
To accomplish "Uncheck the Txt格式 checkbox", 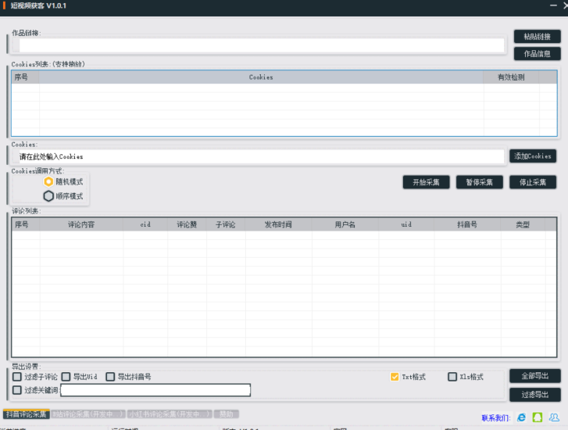I will pyautogui.click(x=395, y=377).
